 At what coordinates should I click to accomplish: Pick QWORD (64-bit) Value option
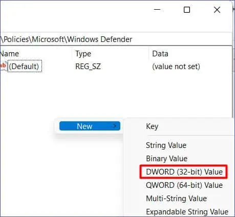click(x=184, y=185)
